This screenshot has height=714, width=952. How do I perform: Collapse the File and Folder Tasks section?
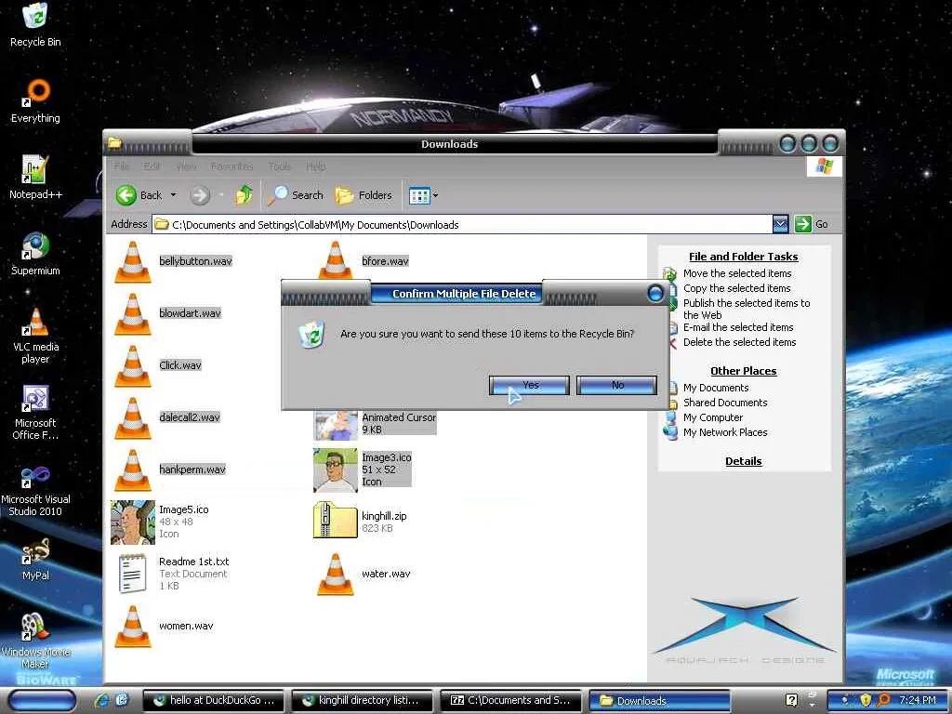[x=743, y=257]
